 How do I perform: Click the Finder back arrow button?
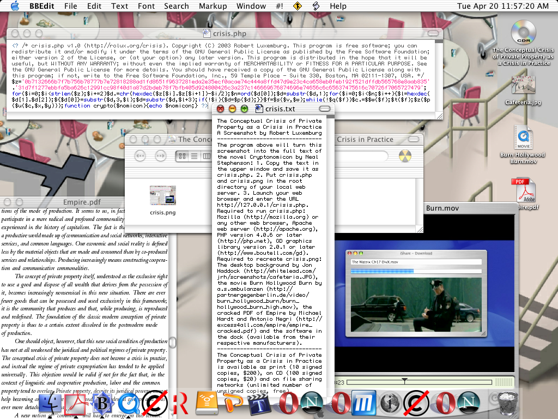point(140,156)
